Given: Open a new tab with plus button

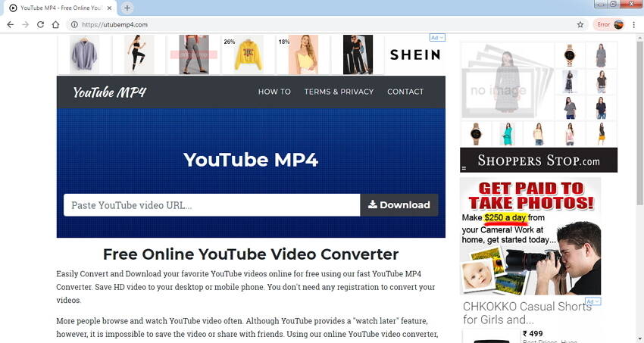Looking at the screenshot, I should 127,8.
